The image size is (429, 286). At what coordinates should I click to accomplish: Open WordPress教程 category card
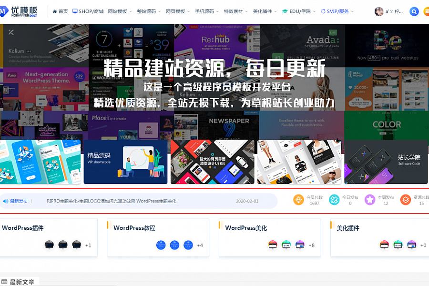[158, 237]
